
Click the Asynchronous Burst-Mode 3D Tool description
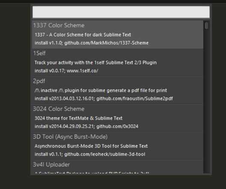pos(91,146)
